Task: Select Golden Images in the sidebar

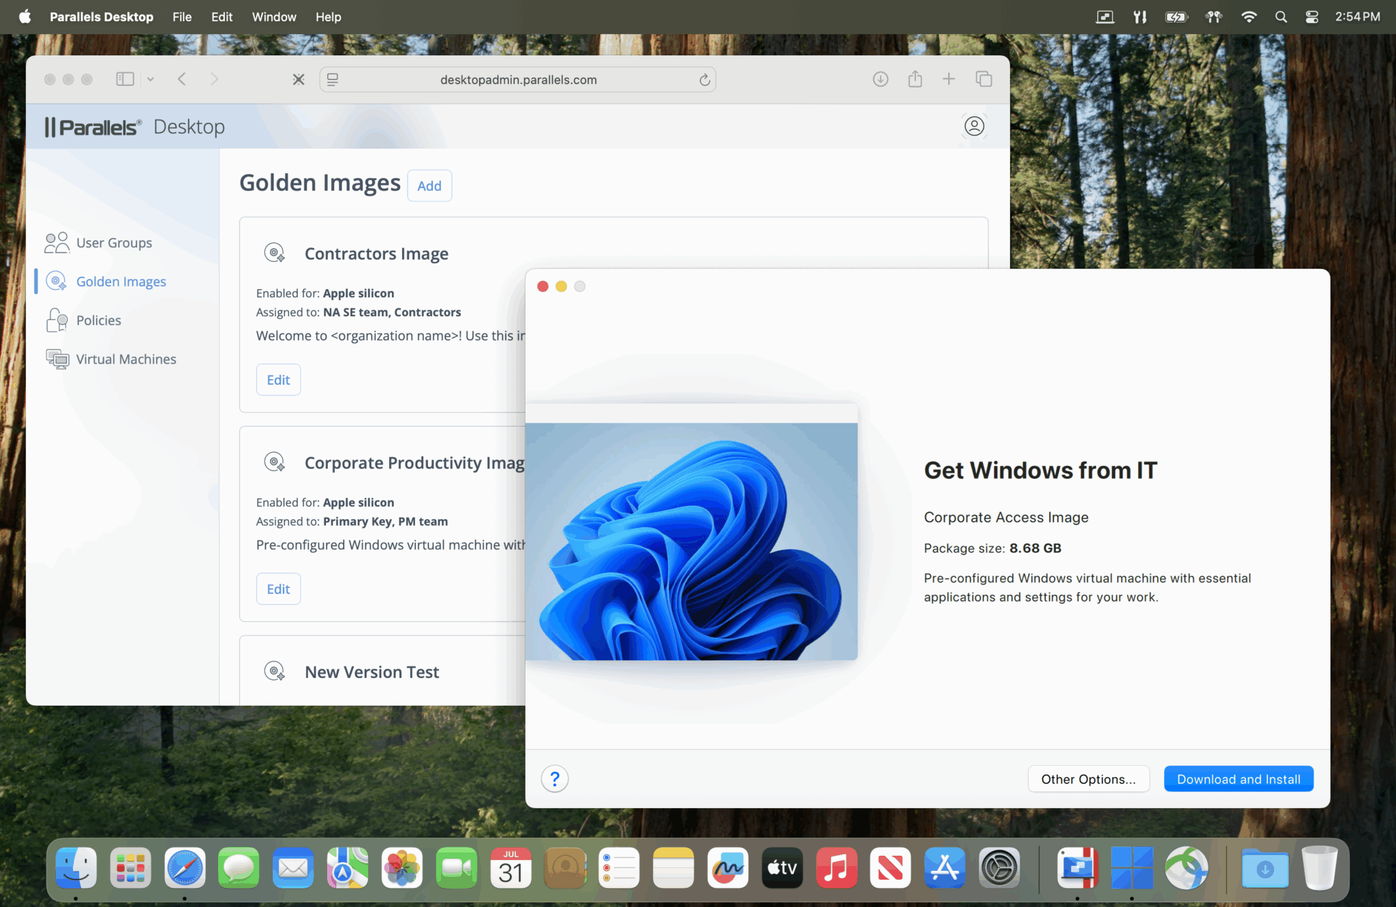Action: 121,281
